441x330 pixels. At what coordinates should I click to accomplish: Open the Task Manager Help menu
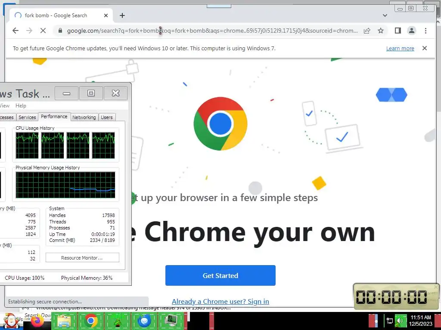pos(21,106)
